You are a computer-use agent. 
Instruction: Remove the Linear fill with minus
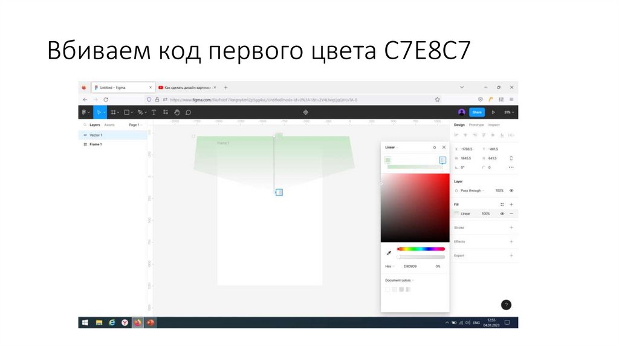point(511,213)
